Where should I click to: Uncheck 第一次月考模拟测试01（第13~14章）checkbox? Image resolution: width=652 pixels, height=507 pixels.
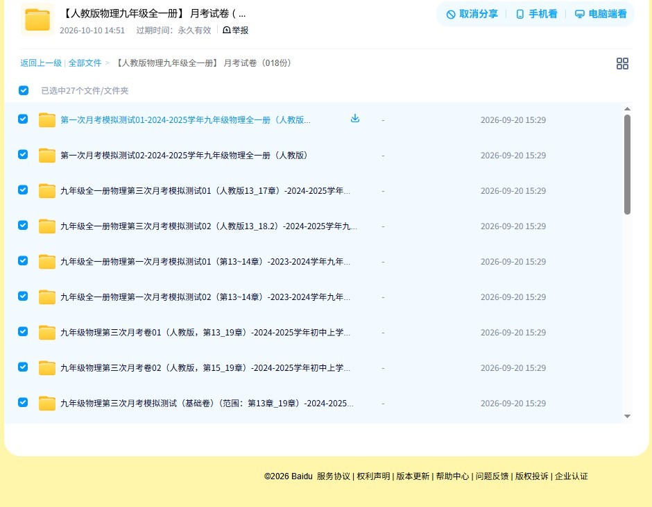click(x=23, y=260)
